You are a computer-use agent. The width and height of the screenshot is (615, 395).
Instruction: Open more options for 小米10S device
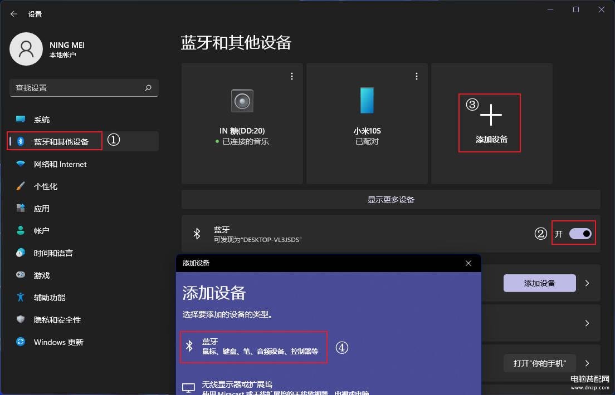pos(417,76)
